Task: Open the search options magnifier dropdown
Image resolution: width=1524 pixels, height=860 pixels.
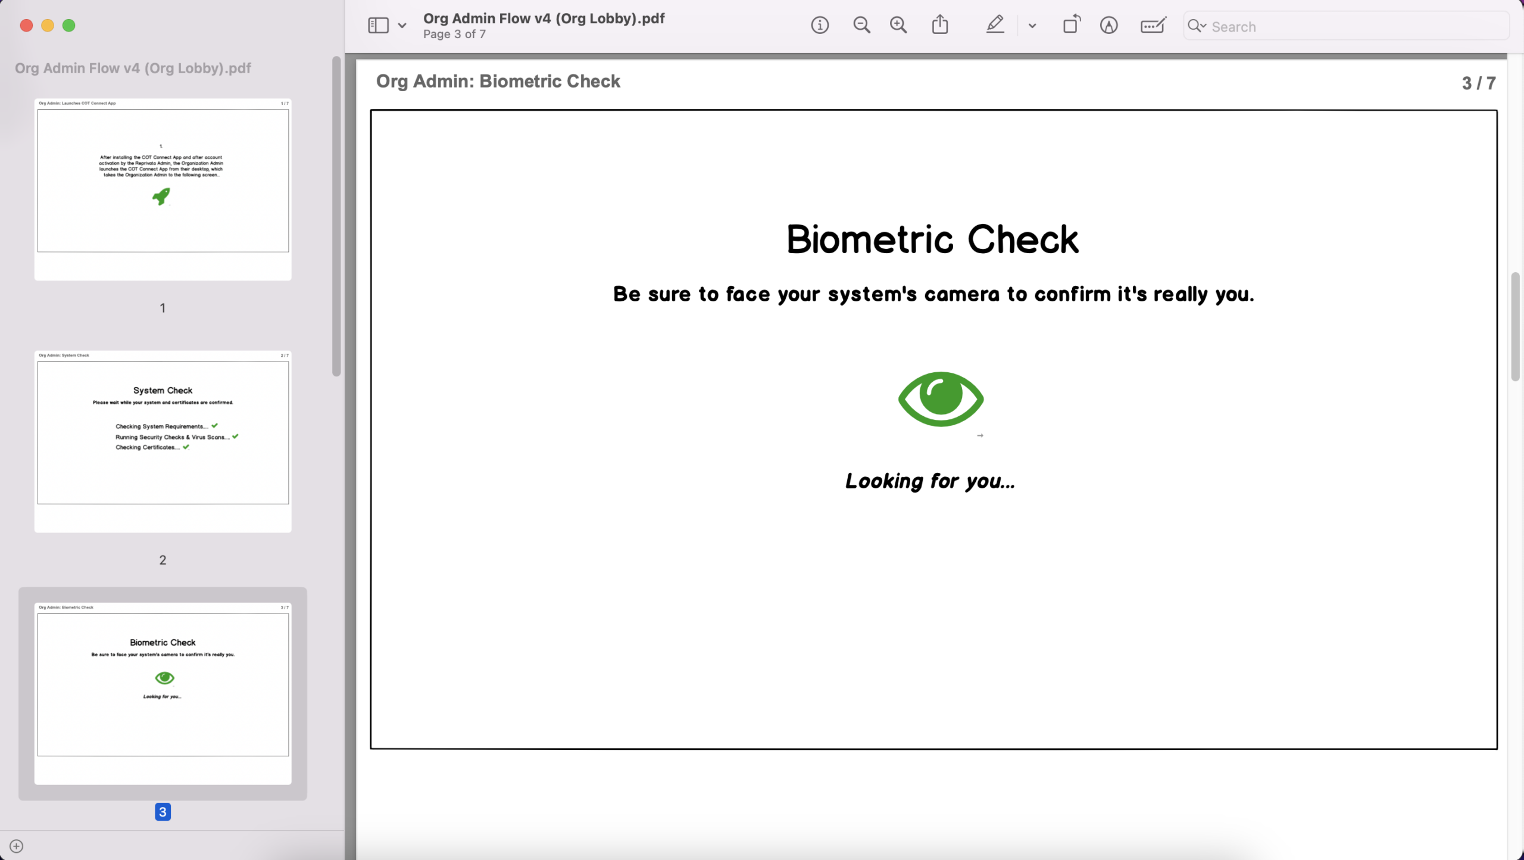Action: click(x=1197, y=26)
